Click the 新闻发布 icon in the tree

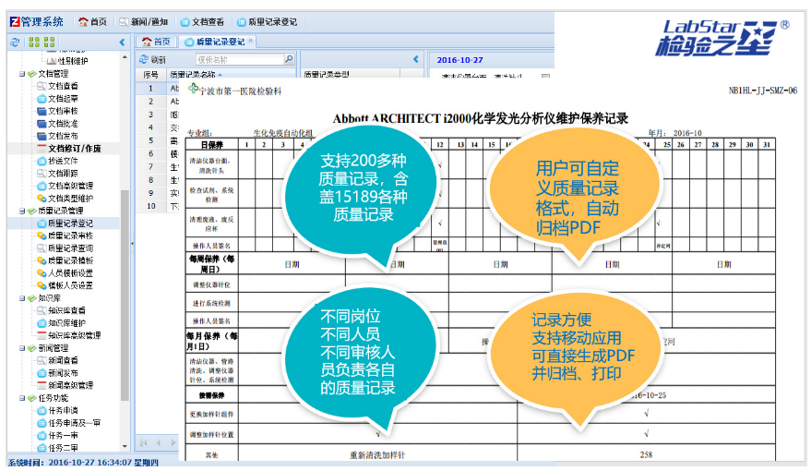click(x=42, y=373)
